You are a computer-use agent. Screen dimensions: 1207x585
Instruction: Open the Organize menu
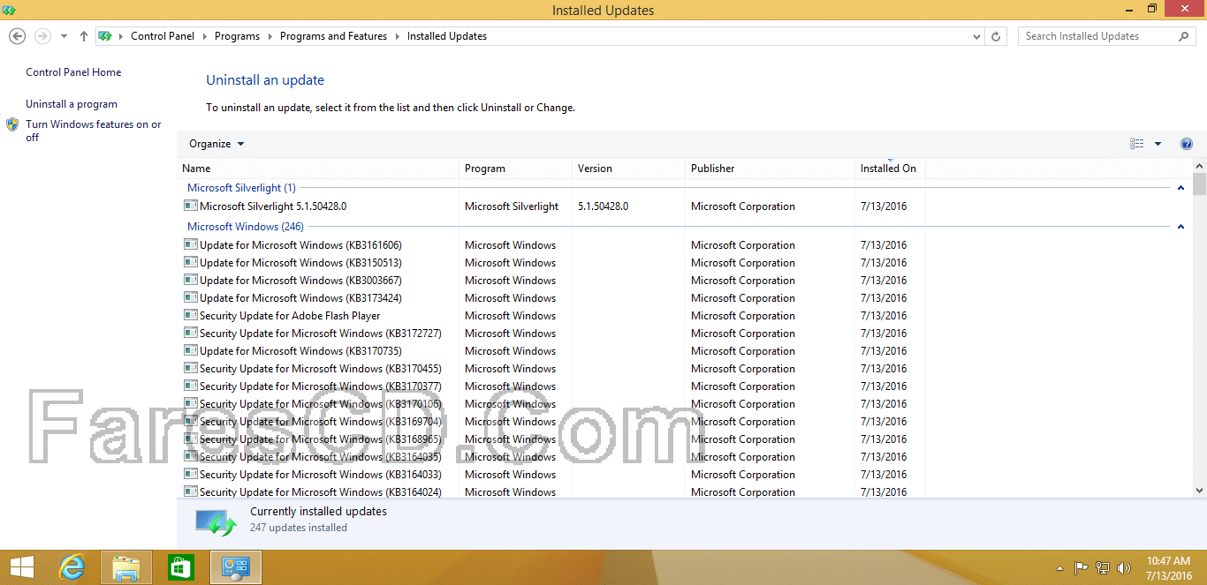(216, 144)
